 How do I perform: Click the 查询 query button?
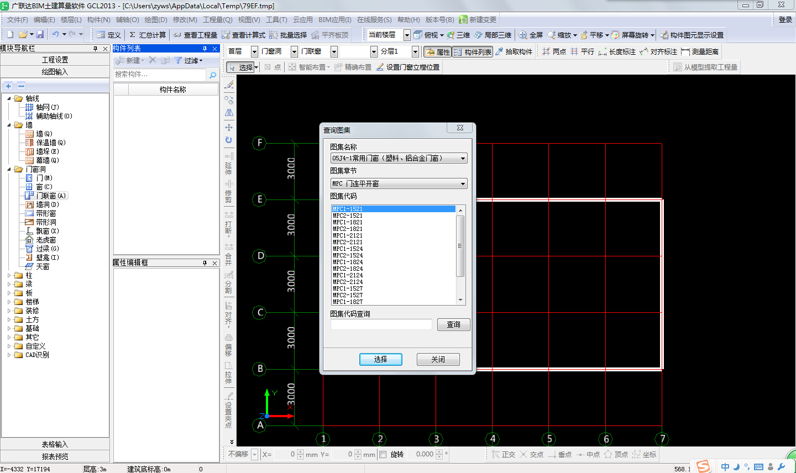pyautogui.click(x=453, y=324)
